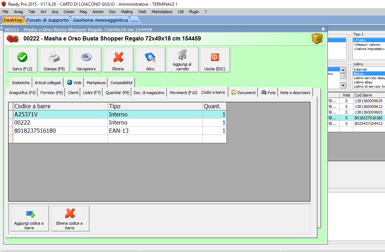Add the item with Aggiungi al carrello
This screenshot has height=252, width=385.
coord(183,60)
